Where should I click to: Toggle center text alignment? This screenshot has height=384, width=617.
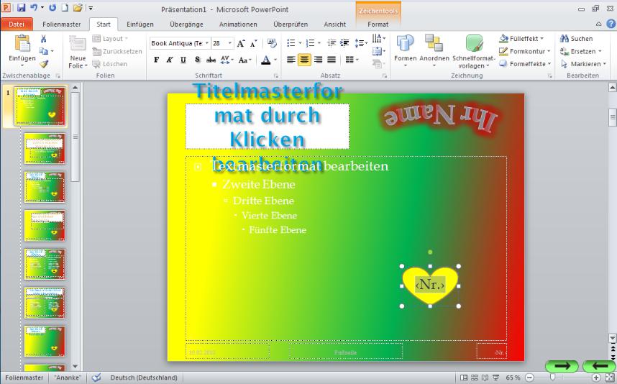304,60
